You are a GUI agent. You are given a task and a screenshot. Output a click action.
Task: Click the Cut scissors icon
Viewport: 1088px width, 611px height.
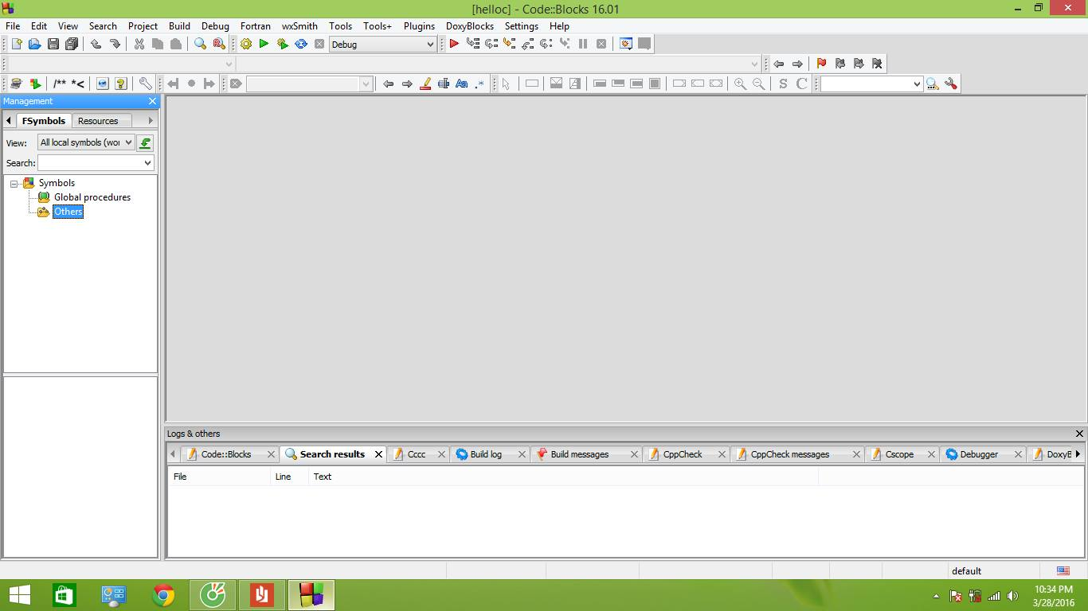[x=139, y=44]
